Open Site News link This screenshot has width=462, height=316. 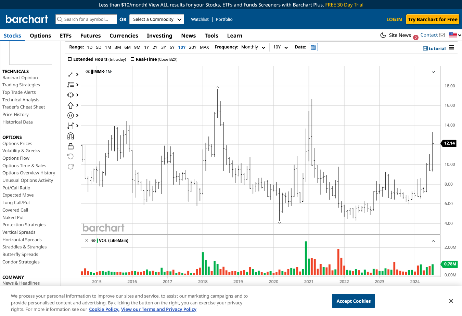tap(400, 35)
